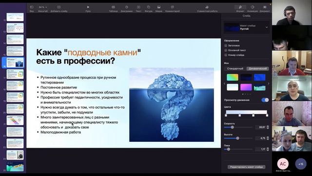The height and width of the screenshot is (176, 312).
Task: Choose the magenta-purple background swatch
Action: 246,87
